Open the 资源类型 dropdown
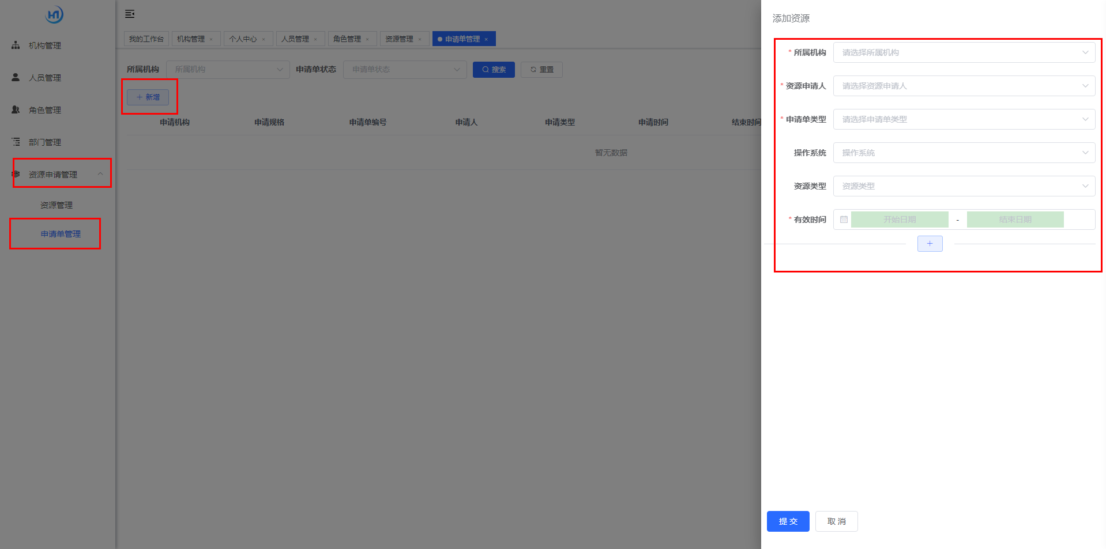Screen dimensions: 1106x549 [x=964, y=186]
